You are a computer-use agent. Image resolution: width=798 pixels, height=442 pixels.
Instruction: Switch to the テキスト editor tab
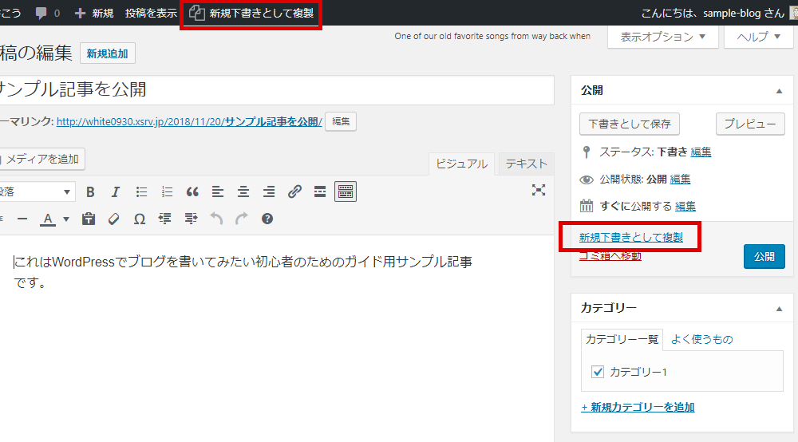(526, 164)
